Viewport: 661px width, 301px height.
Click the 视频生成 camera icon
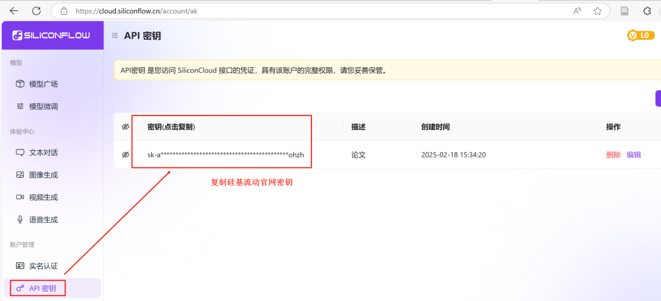pyautogui.click(x=20, y=197)
